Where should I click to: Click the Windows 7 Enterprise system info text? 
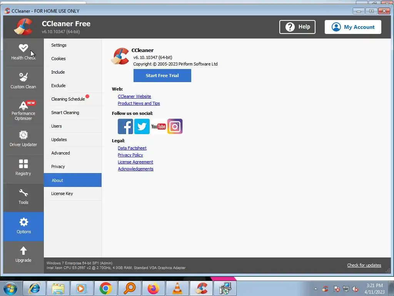[x=79, y=263]
